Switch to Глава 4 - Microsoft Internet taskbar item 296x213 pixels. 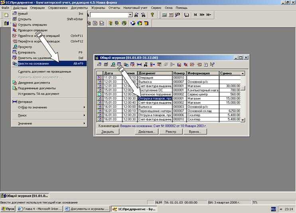[39, 209]
